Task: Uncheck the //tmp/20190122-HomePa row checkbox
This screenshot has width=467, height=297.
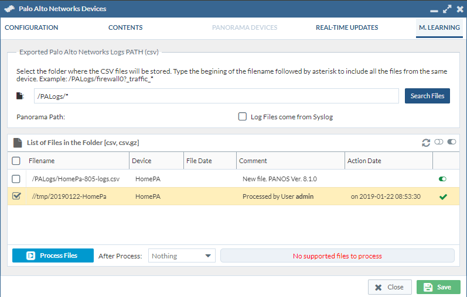Action: tap(16, 196)
